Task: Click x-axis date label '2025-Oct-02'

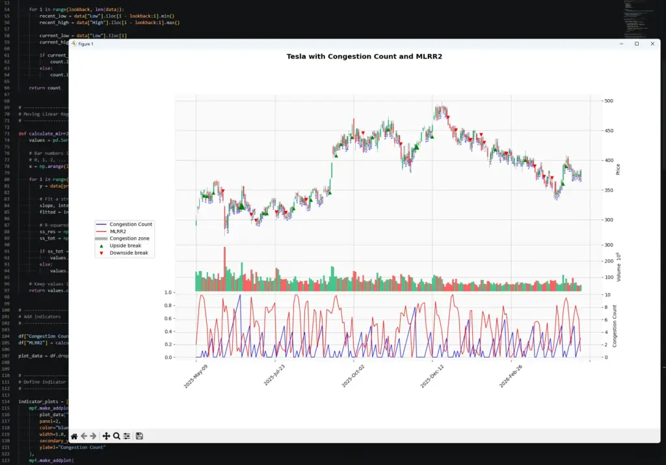Action: click(353, 376)
